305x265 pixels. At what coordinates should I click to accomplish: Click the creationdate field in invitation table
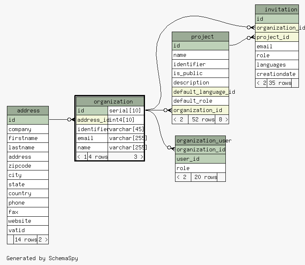point(277,74)
